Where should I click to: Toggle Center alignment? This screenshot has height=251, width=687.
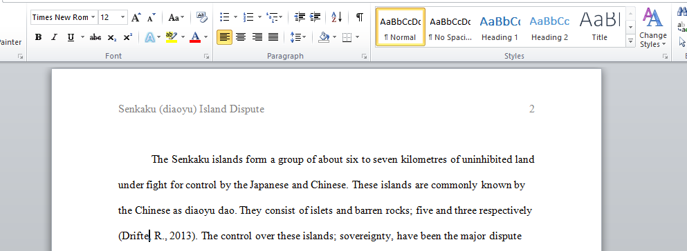(241, 37)
